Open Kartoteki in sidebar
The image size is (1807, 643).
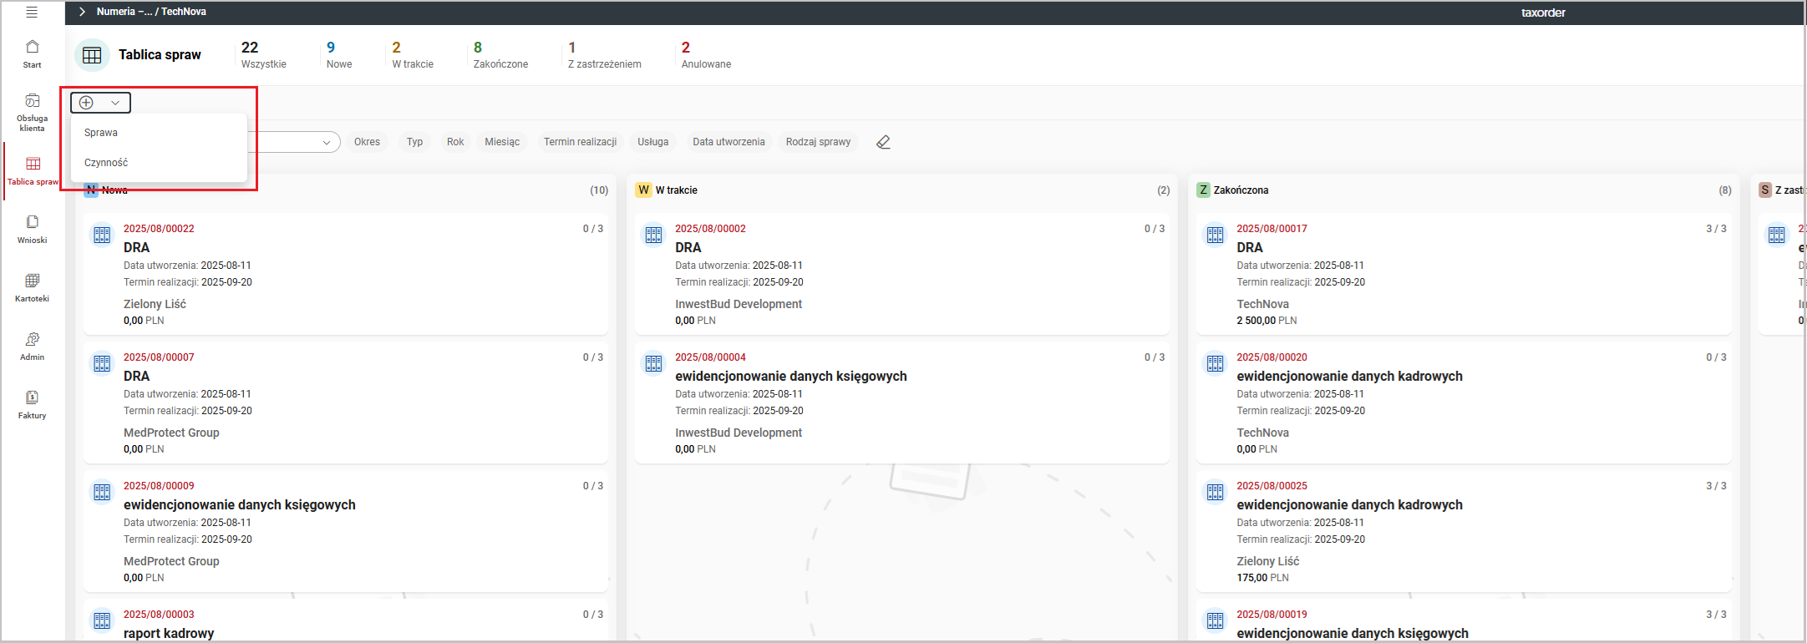(32, 287)
